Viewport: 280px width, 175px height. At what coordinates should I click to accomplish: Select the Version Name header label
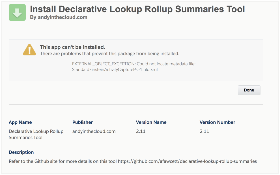[151, 122]
